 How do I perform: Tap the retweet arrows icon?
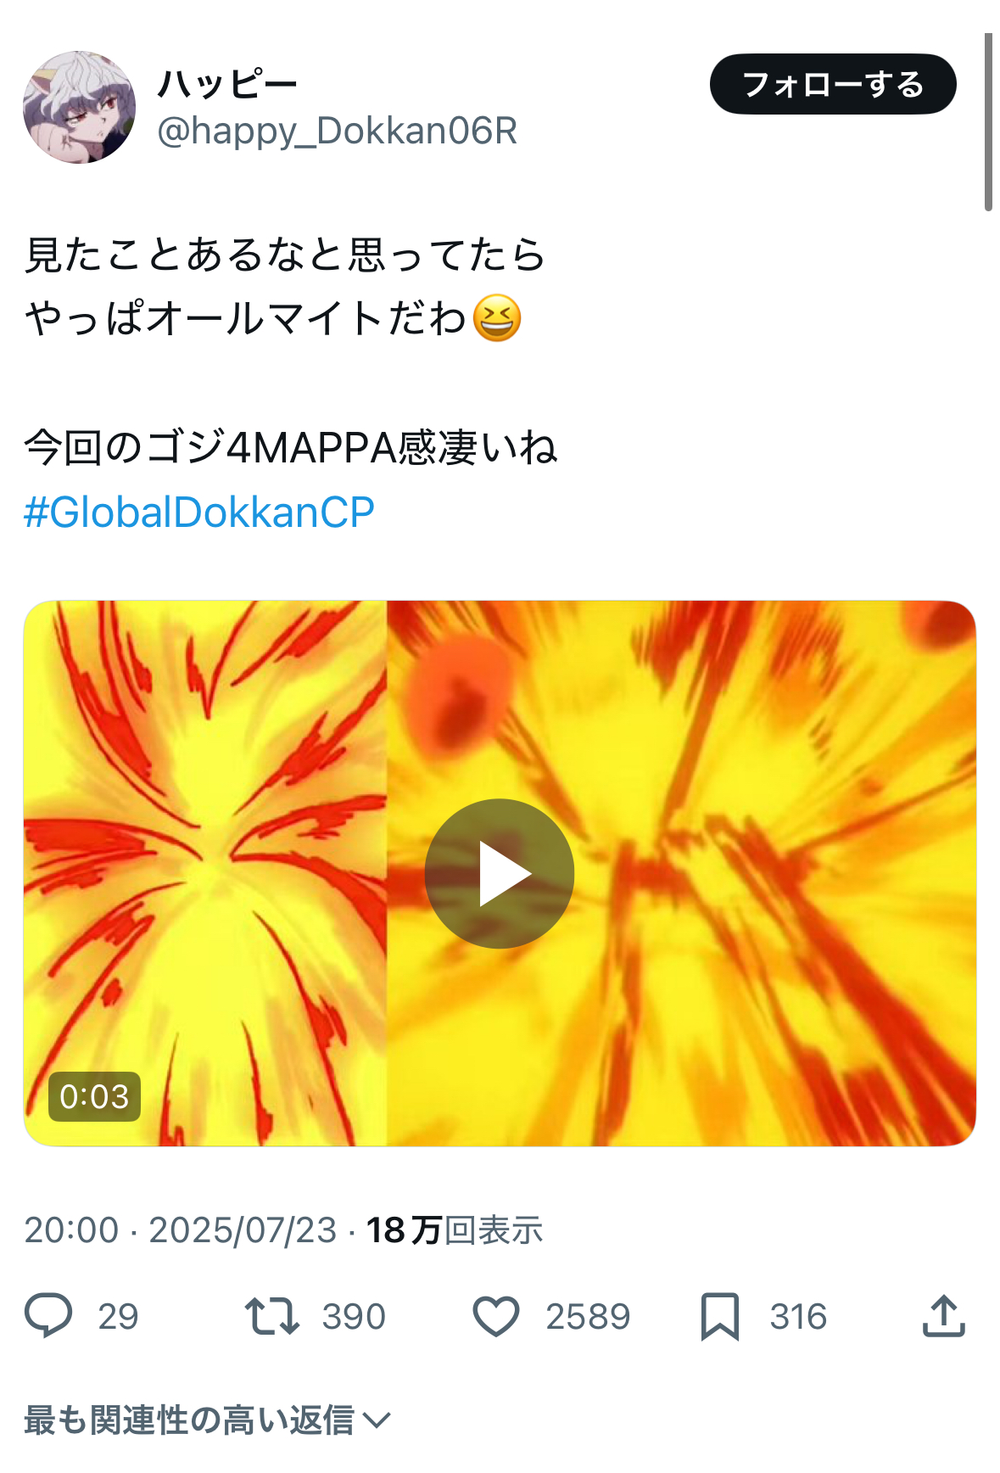tap(271, 1316)
